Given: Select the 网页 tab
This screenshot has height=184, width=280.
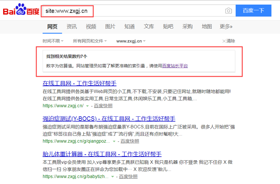Looking at the screenshot, I should coord(52,27).
